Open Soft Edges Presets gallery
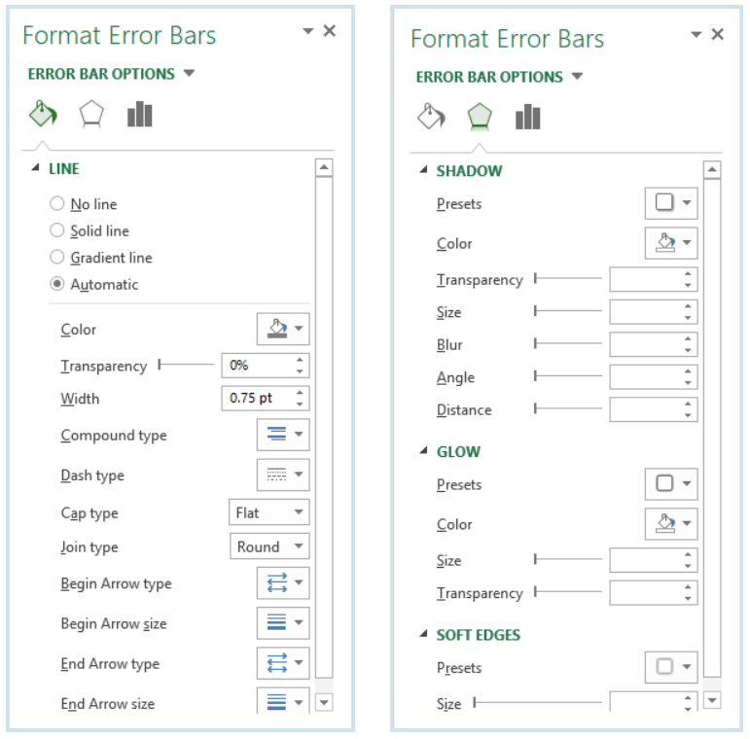This screenshot has width=750, height=739. coord(671,667)
